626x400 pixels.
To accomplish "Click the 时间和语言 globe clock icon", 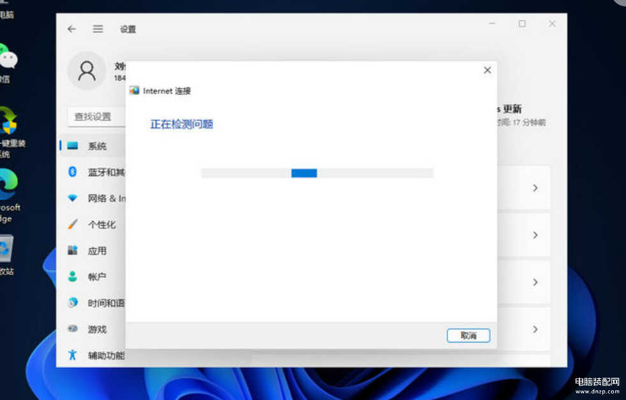I will 73,302.
